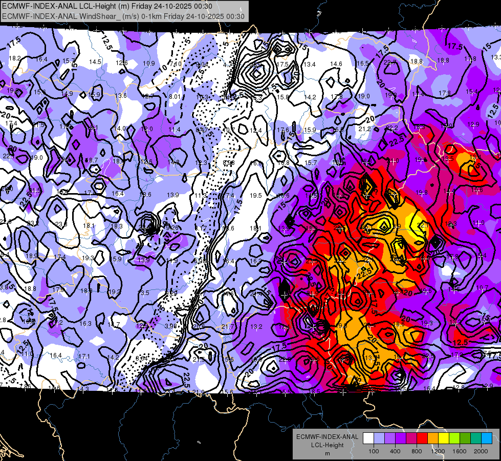
Task: Click legend text 'LCL-Height' in bottom box
Action: click(x=327, y=445)
